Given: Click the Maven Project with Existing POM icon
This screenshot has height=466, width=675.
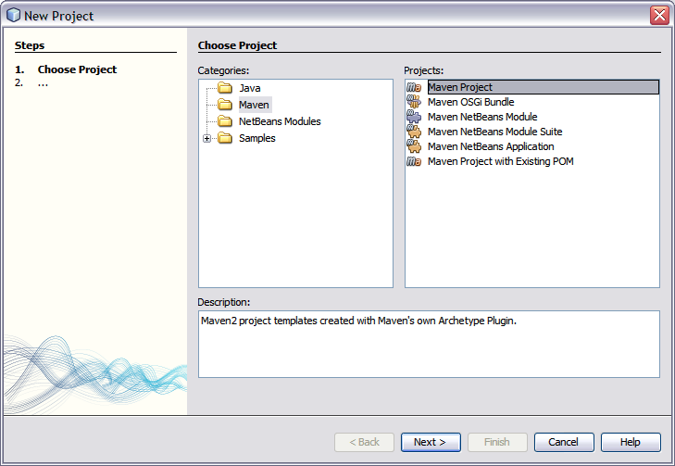Looking at the screenshot, I should pos(414,161).
